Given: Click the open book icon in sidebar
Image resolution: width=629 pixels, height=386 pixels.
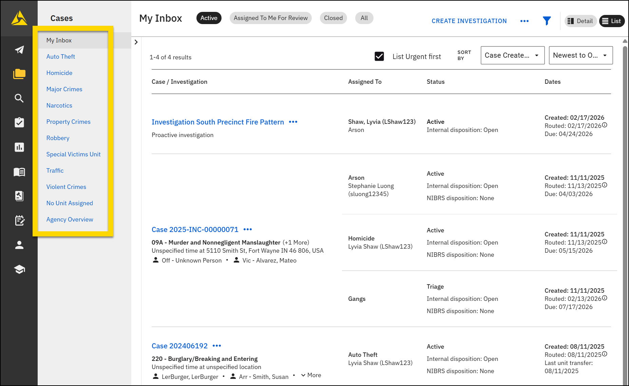Looking at the screenshot, I should point(19,172).
